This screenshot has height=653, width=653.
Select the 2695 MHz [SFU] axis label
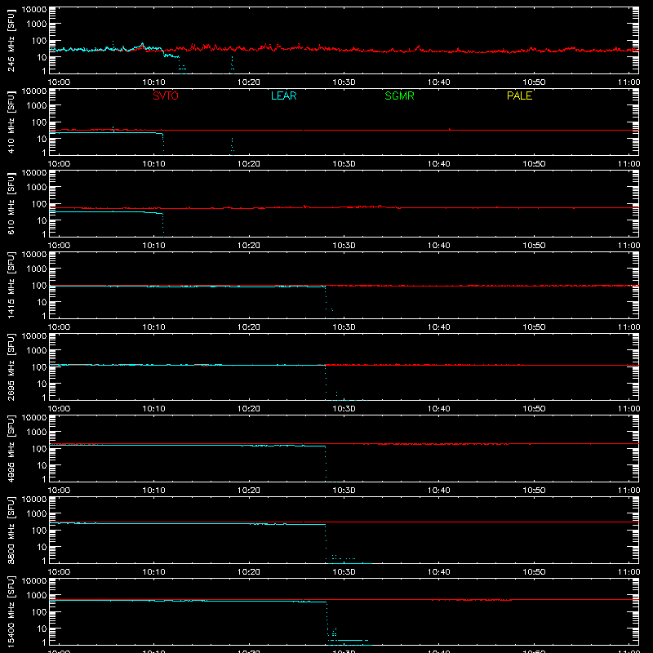coord(11,366)
